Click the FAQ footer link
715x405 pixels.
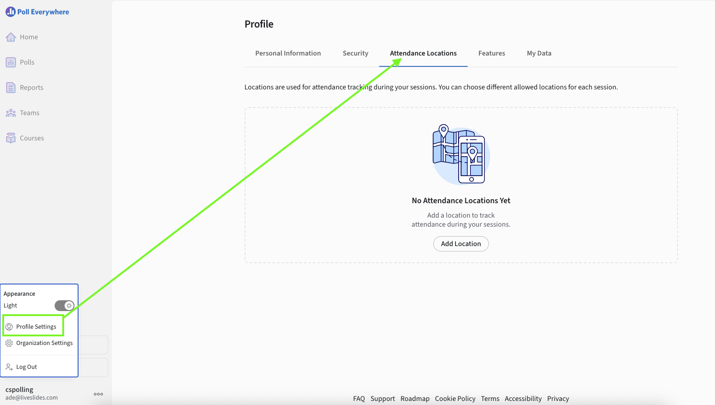359,399
